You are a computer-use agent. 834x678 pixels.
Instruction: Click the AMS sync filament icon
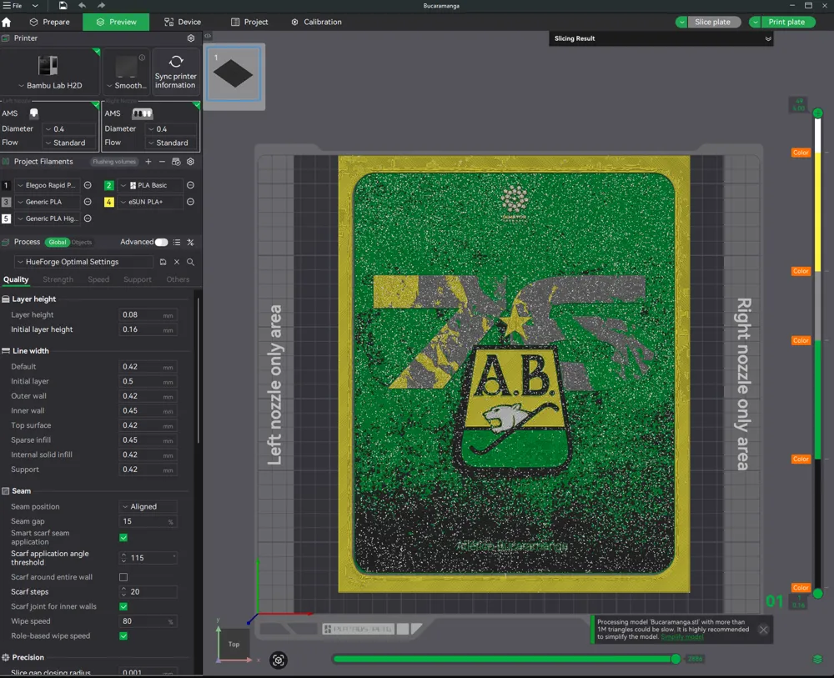[x=176, y=162]
